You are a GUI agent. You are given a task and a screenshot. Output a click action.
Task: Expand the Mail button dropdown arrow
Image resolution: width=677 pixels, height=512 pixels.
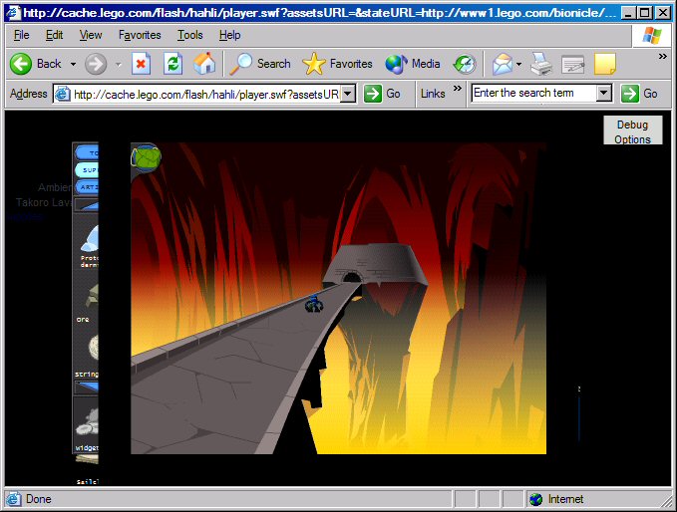519,65
